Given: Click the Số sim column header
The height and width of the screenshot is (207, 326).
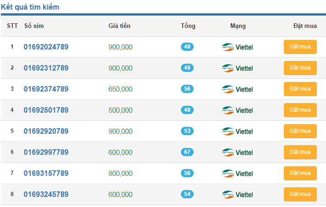Looking at the screenshot, I should 34,26.
